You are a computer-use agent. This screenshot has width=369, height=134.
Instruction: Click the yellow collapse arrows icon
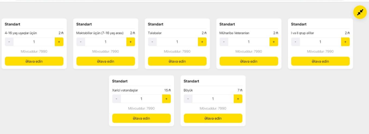click(360, 12)
